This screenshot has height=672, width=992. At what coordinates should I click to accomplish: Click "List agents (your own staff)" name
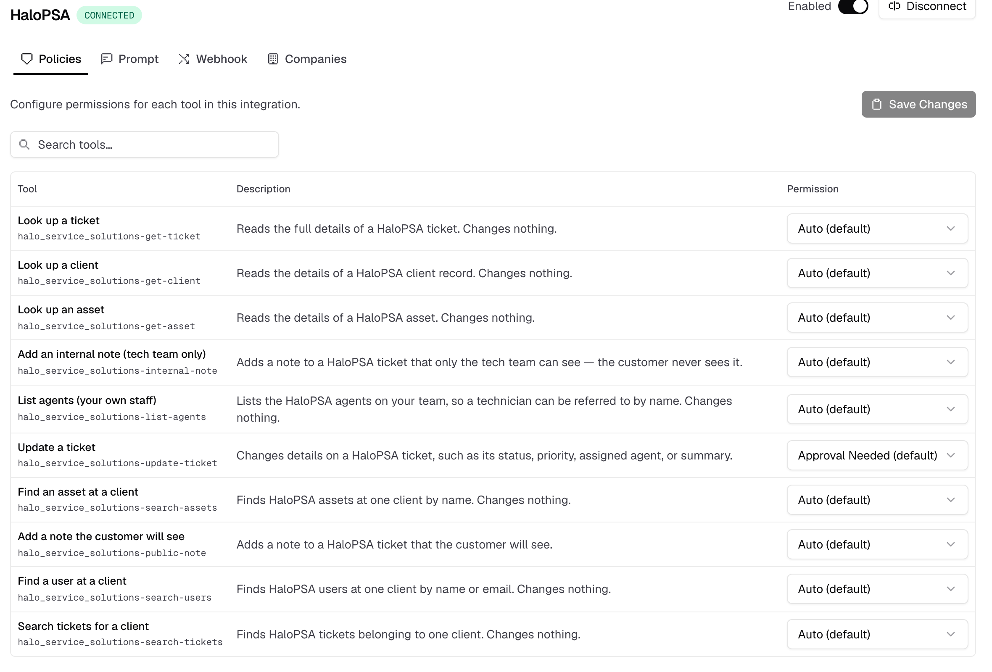click(x=87, y=400)
